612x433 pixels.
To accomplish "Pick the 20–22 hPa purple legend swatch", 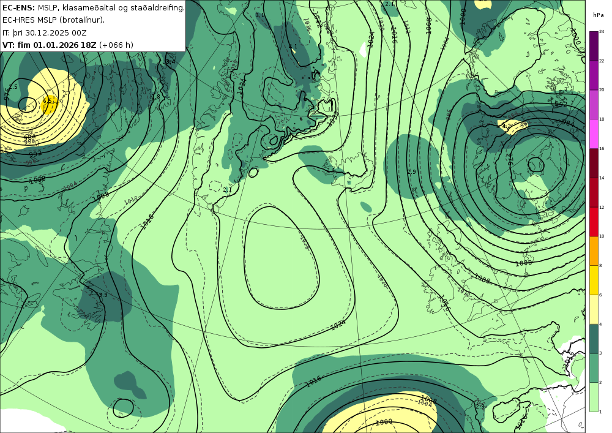I will [x=594, y=75].
